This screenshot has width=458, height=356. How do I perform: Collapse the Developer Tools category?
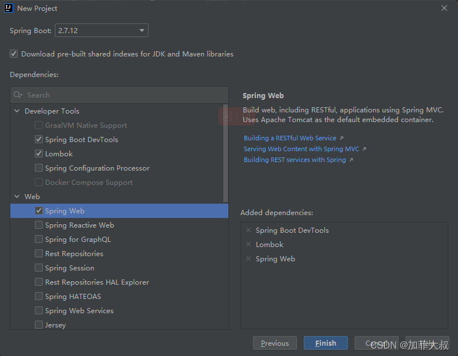coord(17,111)
